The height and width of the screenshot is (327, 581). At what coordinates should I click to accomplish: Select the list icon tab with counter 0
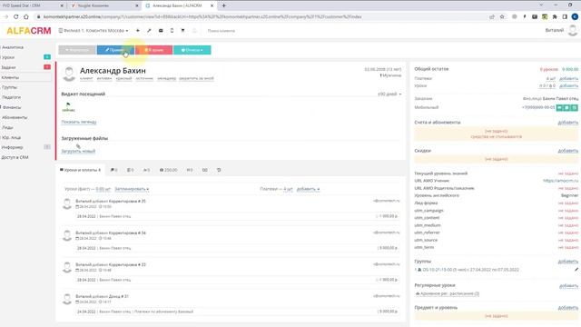tap(131, 170)
